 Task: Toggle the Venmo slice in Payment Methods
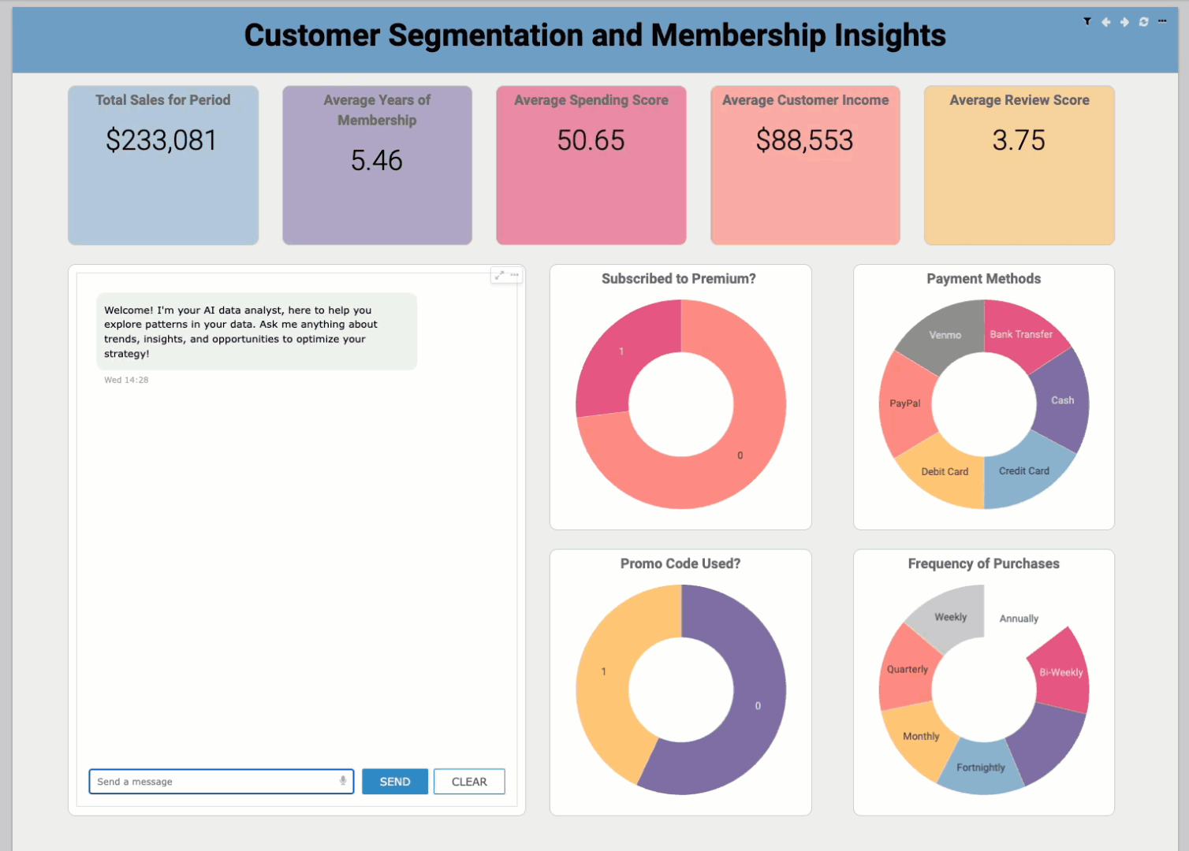[x=944, y=335]
